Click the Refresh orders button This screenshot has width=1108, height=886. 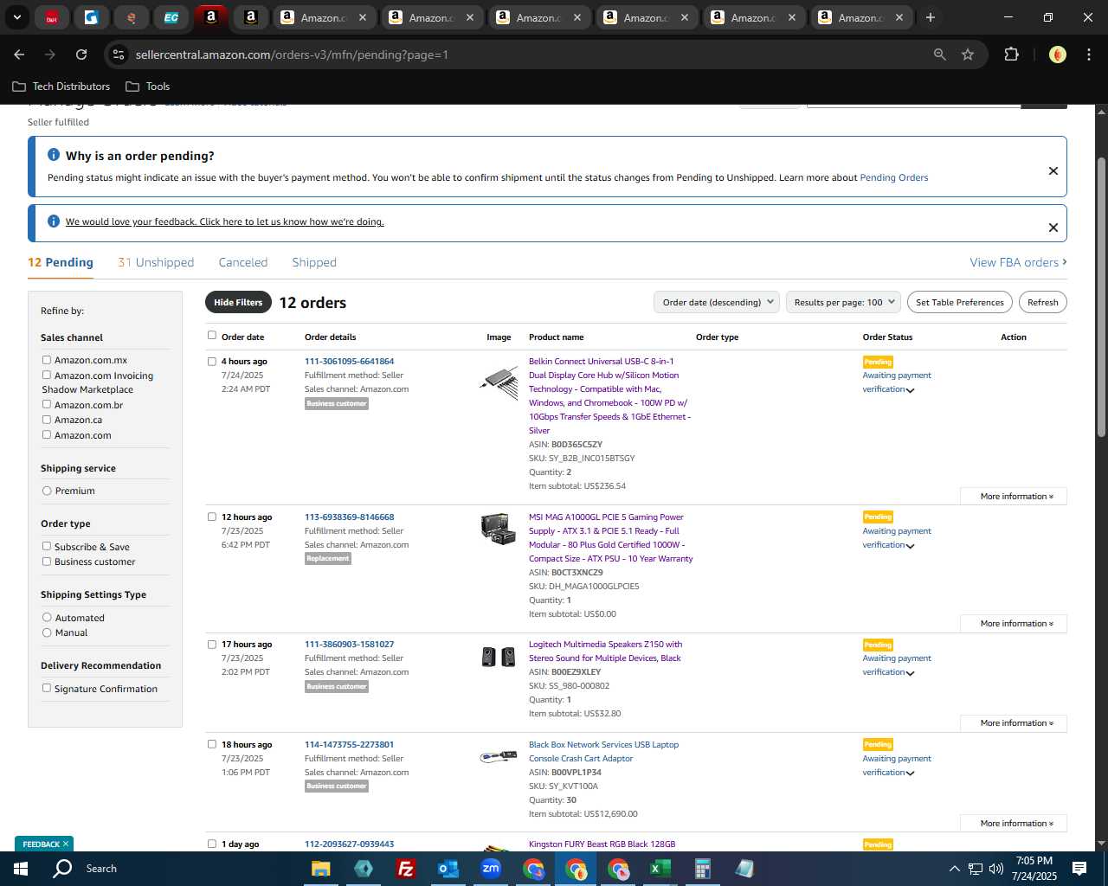click(x=1042, y=302)
